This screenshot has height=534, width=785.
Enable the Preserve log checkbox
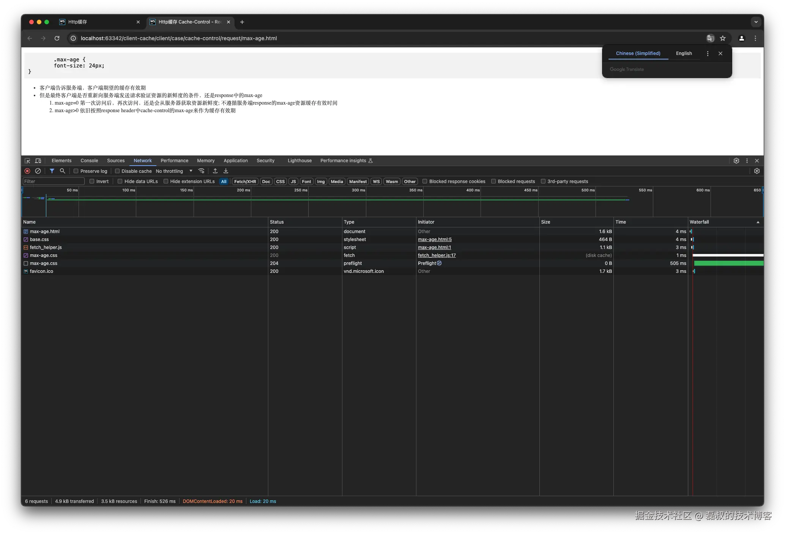(x=76, y=171)
